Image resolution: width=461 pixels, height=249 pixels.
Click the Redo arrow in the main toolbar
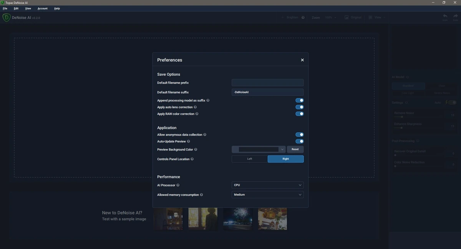[x=456, y=16]
